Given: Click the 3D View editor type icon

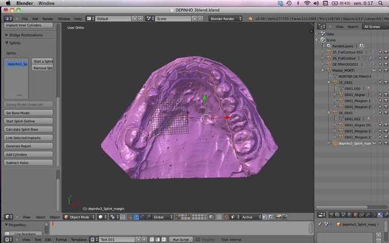Looking at the screenshot, I should [x=8, y=217].
